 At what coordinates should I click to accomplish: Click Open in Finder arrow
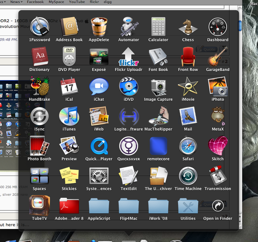coord(218,206)
